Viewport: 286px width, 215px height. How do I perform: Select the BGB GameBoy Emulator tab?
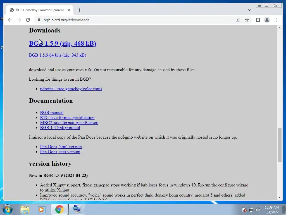click(40, 10)
